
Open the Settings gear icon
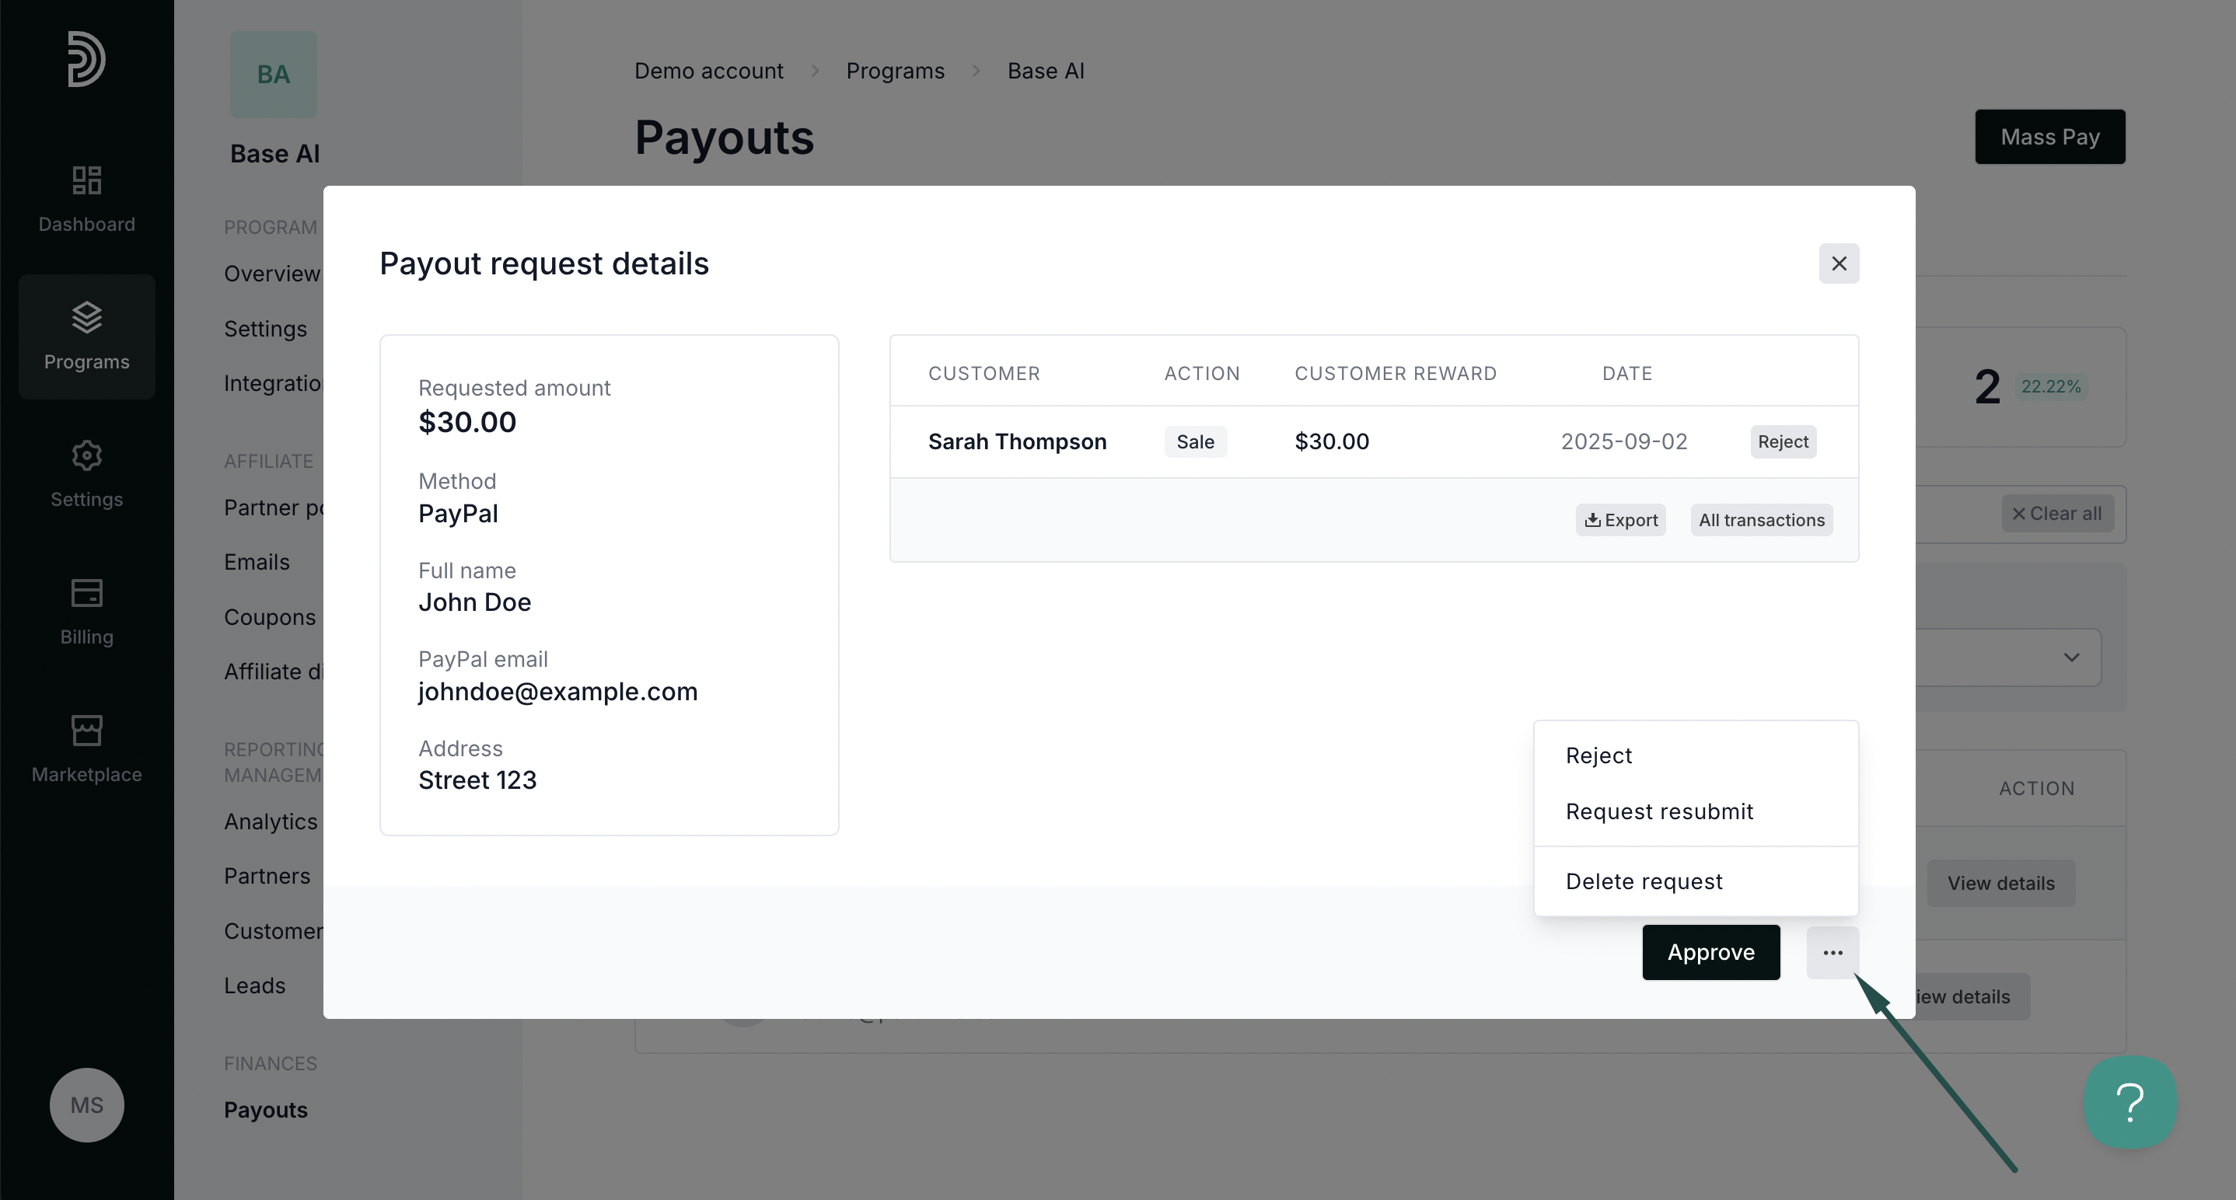click(87, 455)
